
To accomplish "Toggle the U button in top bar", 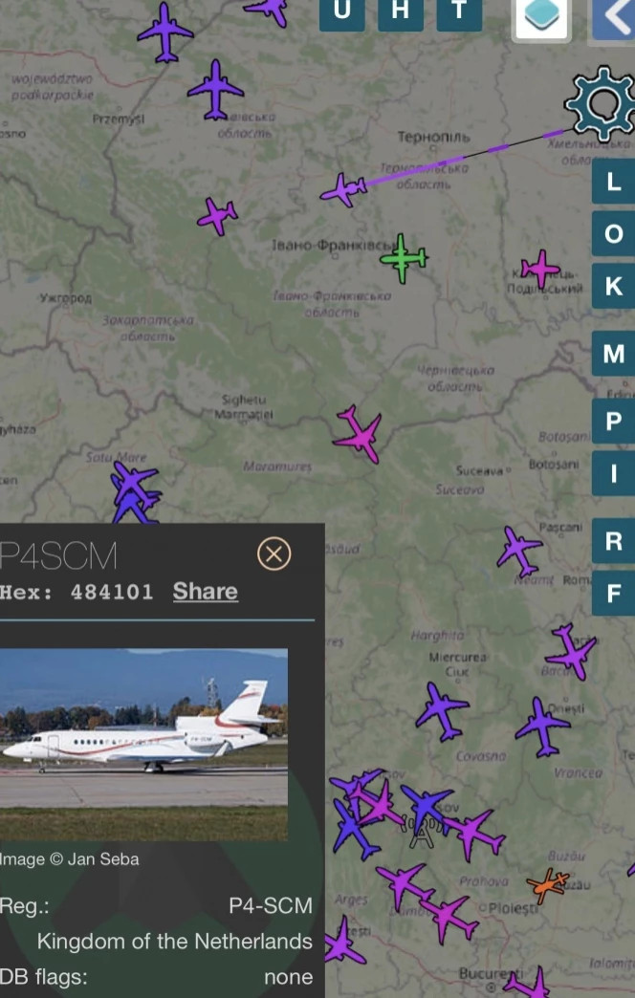I will [x=342, y=12].
